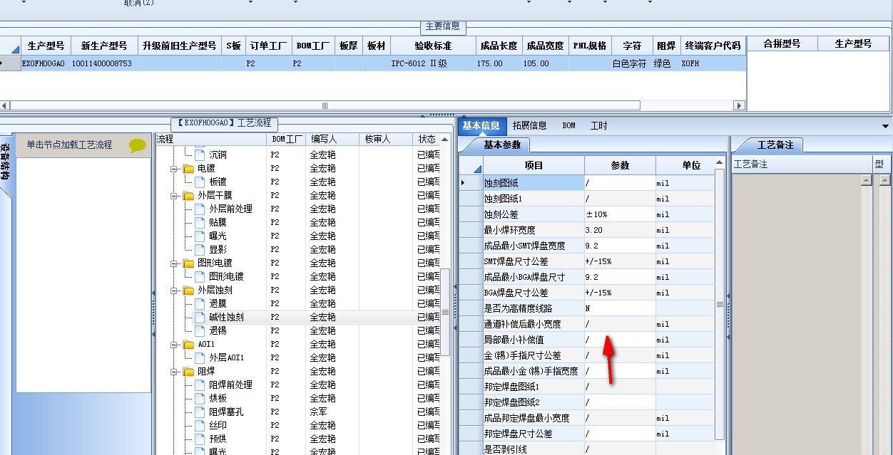Click the 电镀 folder icon
This screenshot has width=893, height=455.
pos(188,169)
